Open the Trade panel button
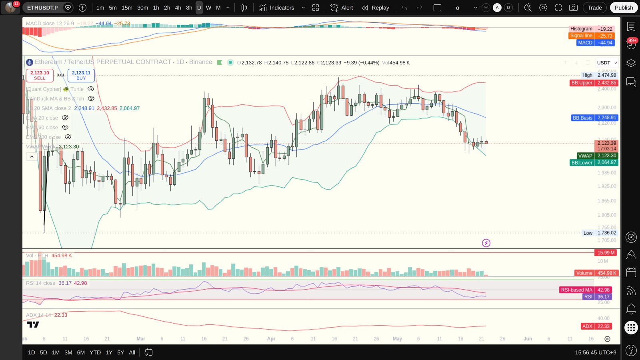 point(594,8)
